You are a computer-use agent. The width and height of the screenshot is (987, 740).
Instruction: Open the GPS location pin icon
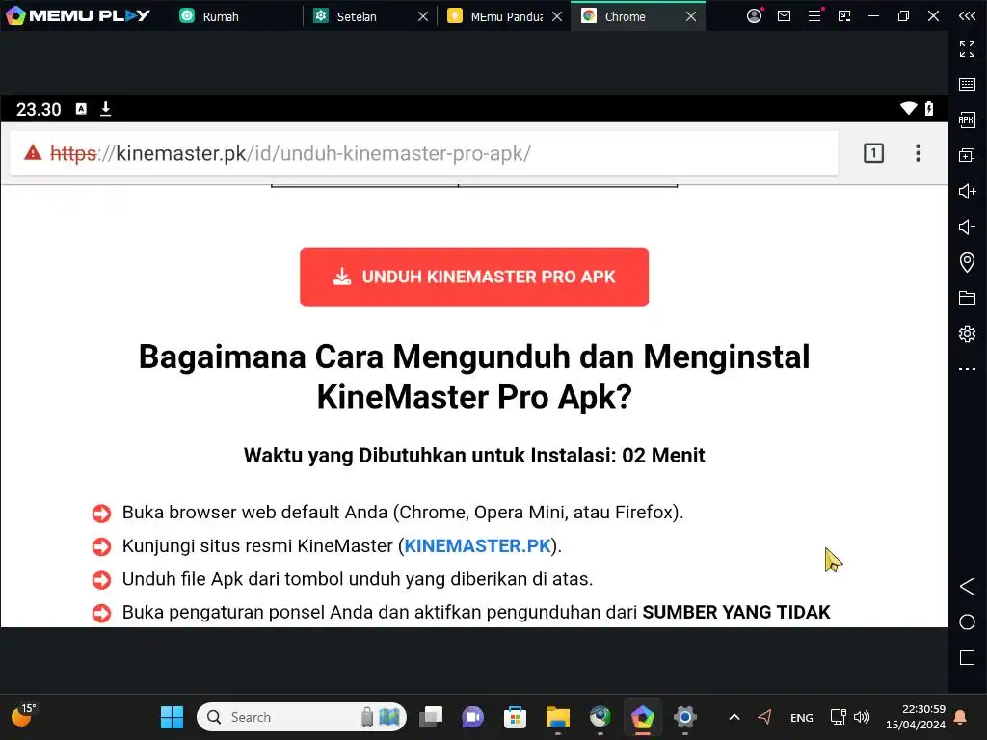(x=967, y=262)
